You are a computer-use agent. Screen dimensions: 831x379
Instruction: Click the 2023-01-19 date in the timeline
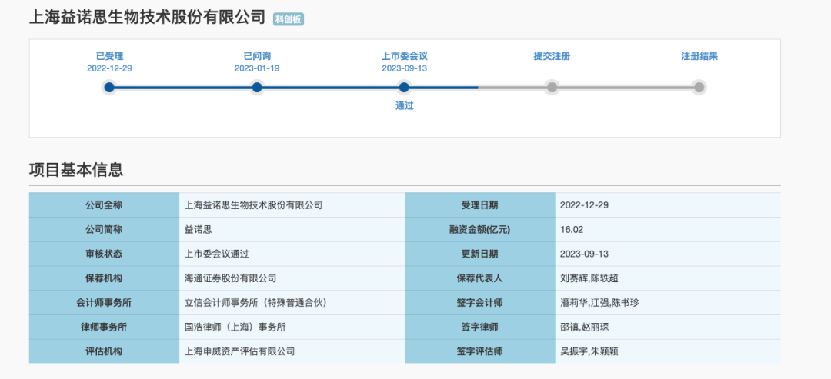point(257,68)
